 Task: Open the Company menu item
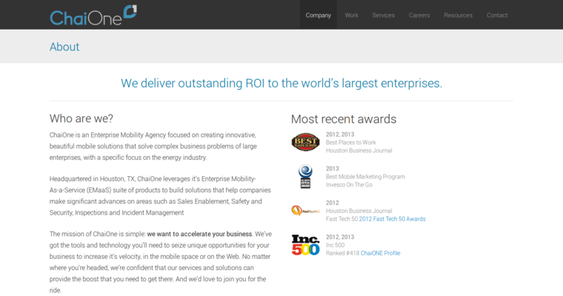318,15
